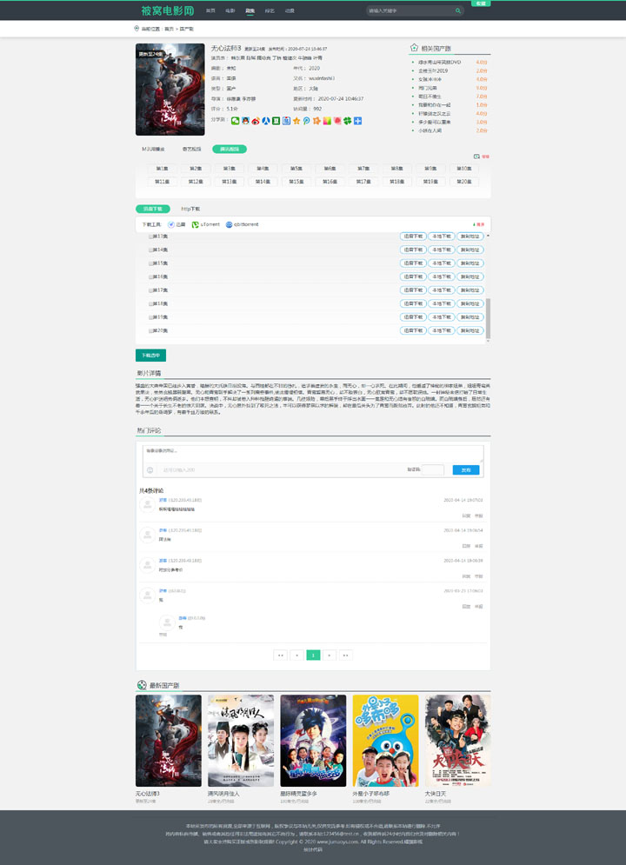This screenshot has height=865, width=626.
Task: Check the episode 13 download checkbox
Action: pos(150,236)
